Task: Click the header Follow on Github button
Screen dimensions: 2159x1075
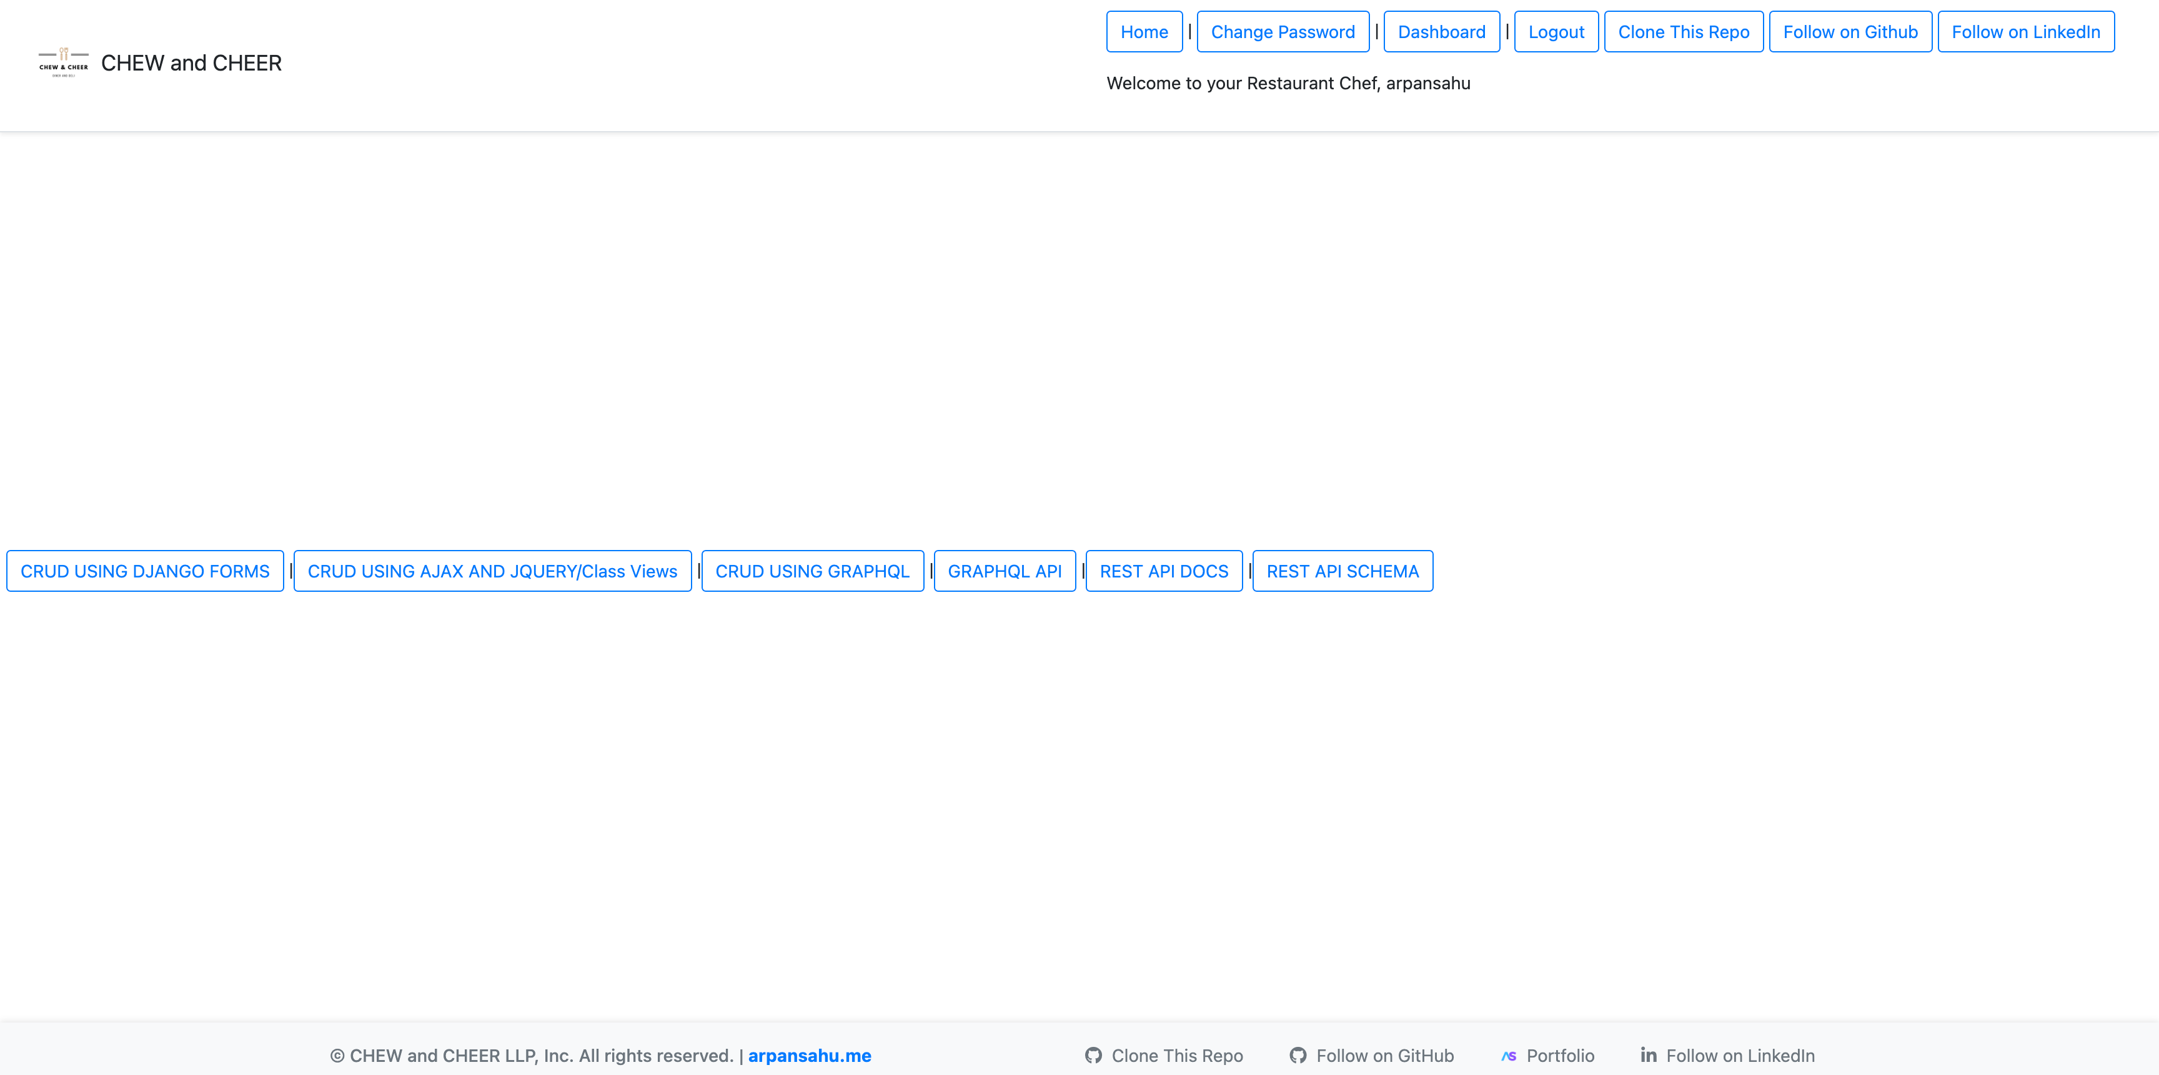Action: coord(1850,32)
